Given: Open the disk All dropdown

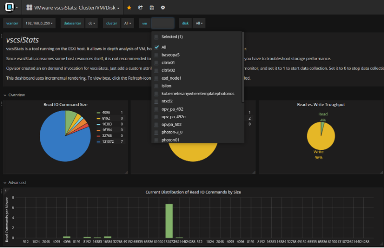Looking at the screenshot, I should click(199, 23).
